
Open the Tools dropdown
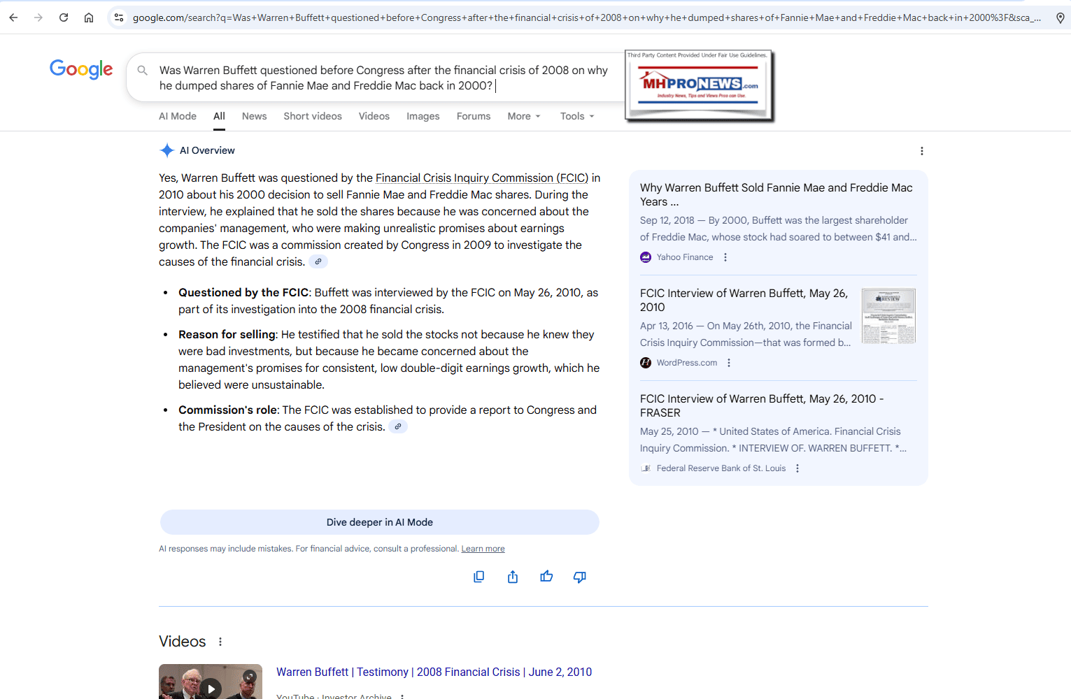(x=576, y=116)
